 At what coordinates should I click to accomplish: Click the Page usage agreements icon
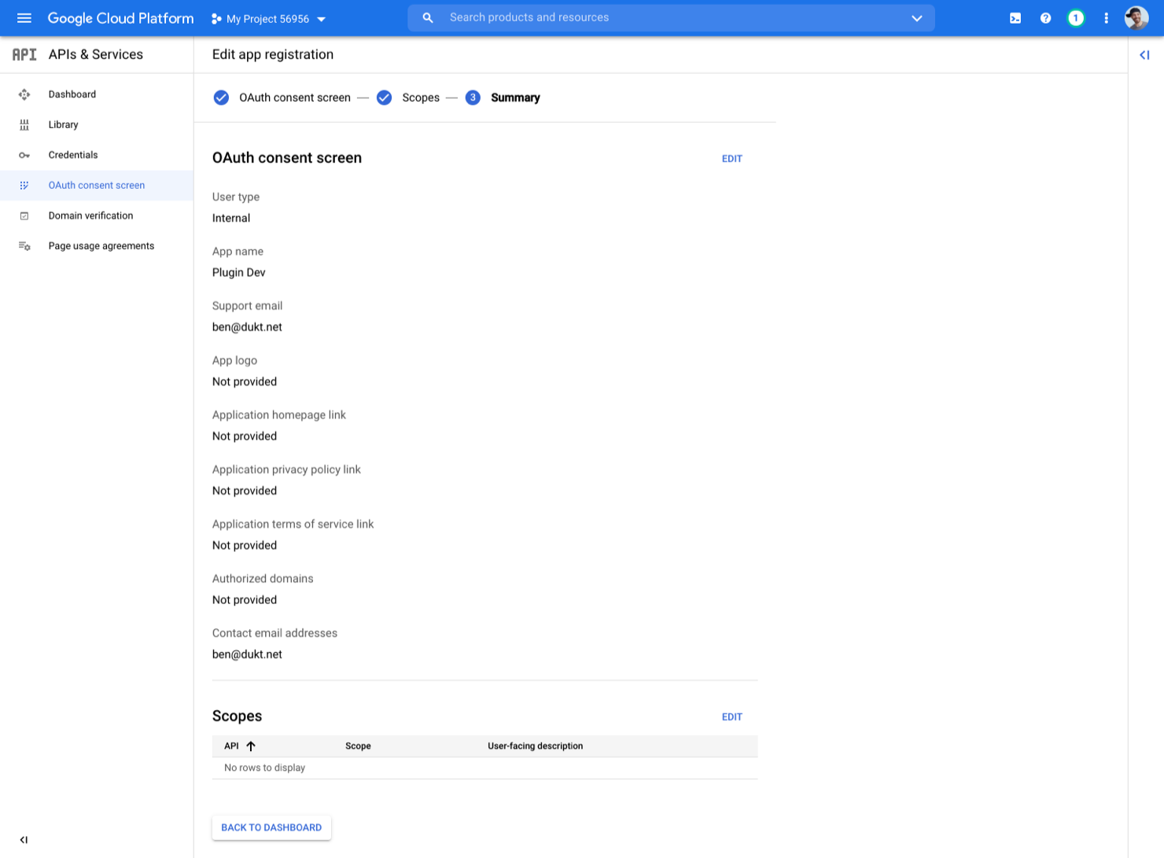24,245
